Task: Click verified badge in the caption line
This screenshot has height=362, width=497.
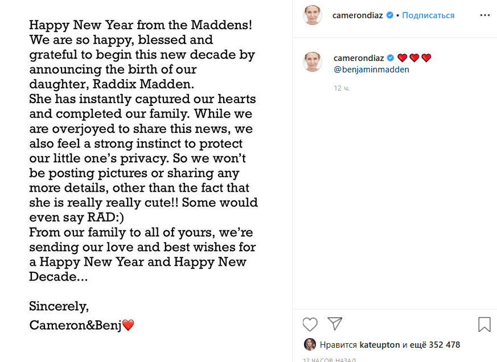Action: 390,58
